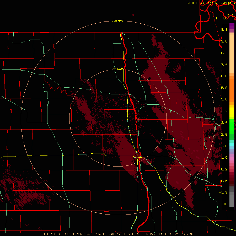Click the 100 NMI range ring label

pyautogui.click(x=118, y=21)
